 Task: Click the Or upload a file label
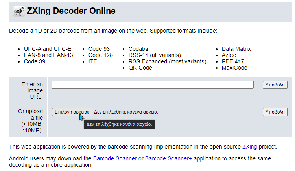[x=30, y=121]
